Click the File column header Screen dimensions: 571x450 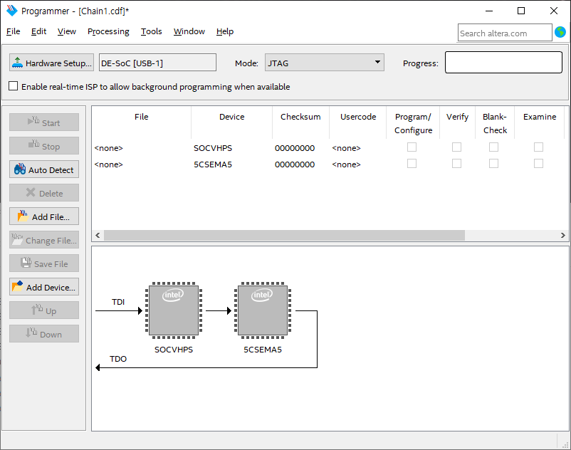pyautogui.click(x=141, y=122)
